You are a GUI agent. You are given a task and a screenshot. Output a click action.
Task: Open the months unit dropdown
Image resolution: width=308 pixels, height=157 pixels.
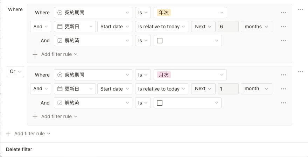[x=256, y=27]
